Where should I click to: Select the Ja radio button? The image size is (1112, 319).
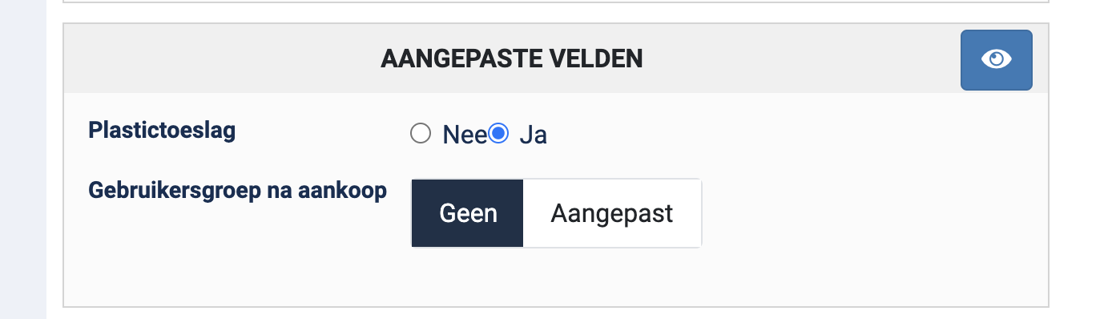498,134
